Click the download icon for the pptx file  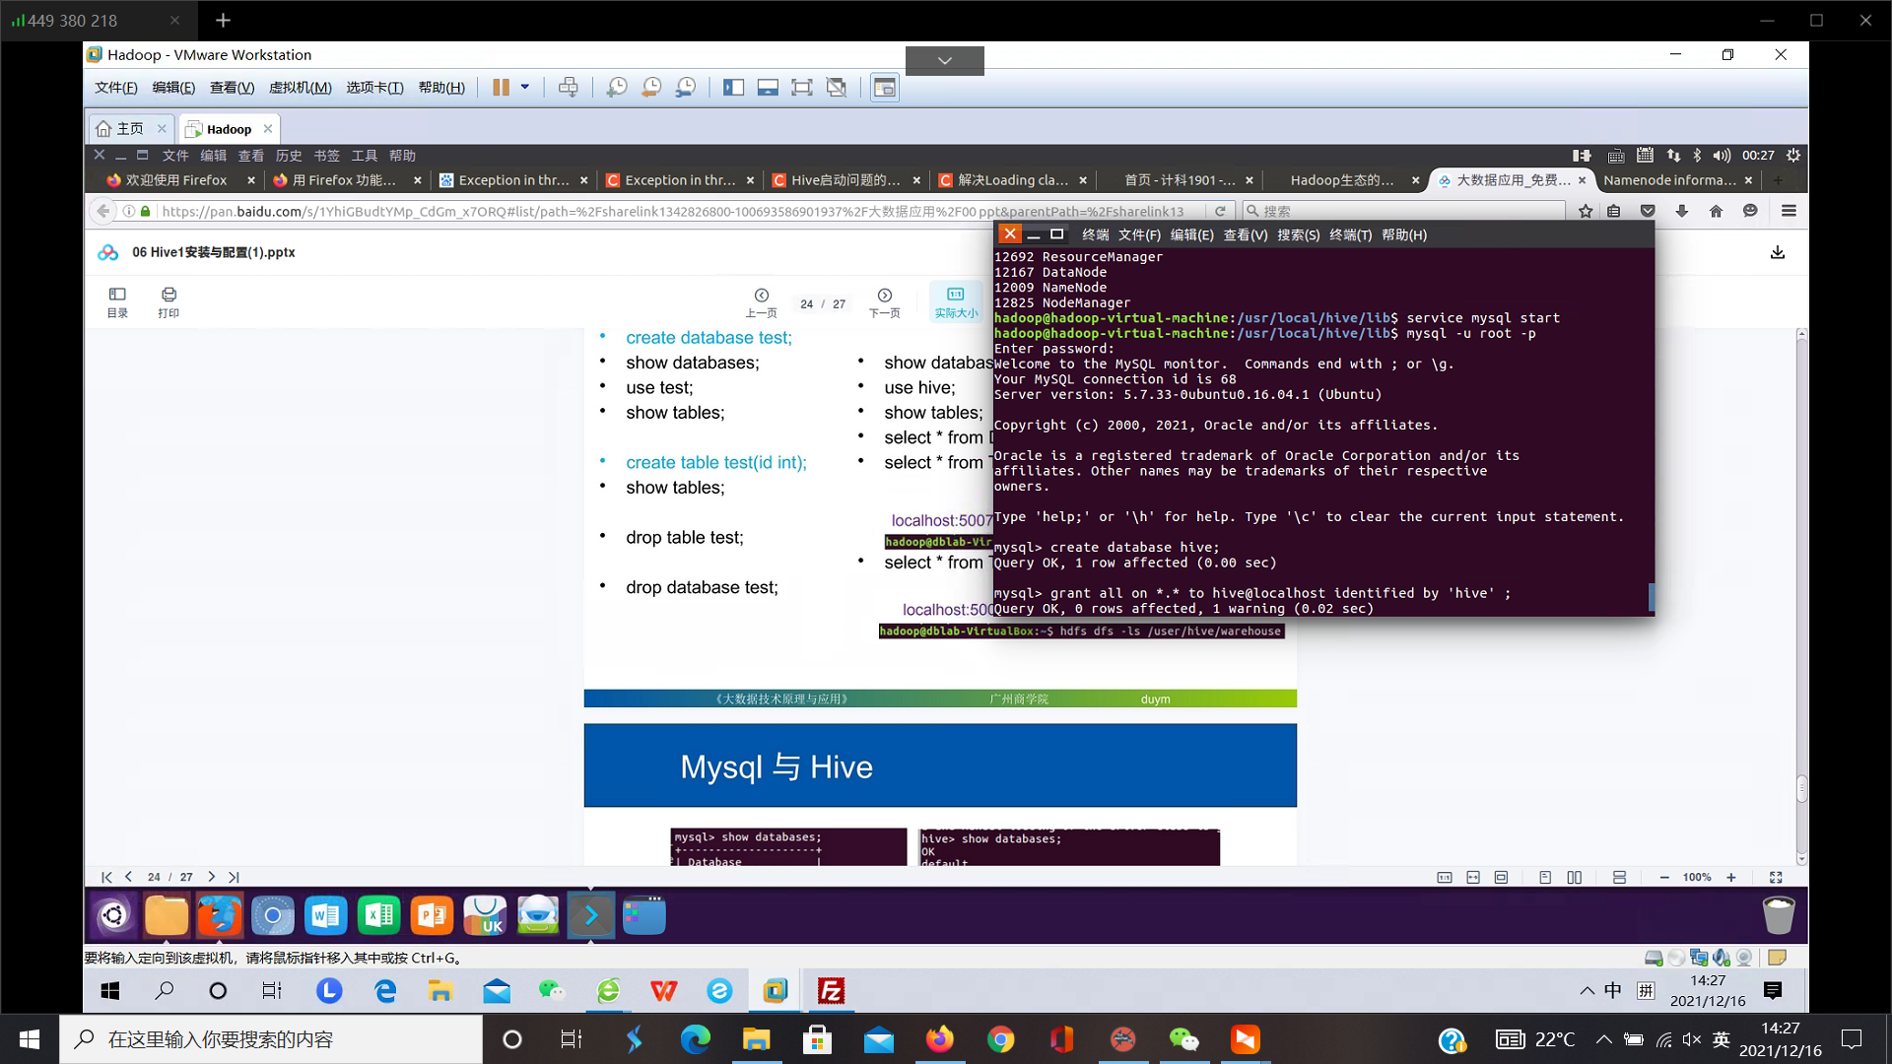[x=1778, y=252]
